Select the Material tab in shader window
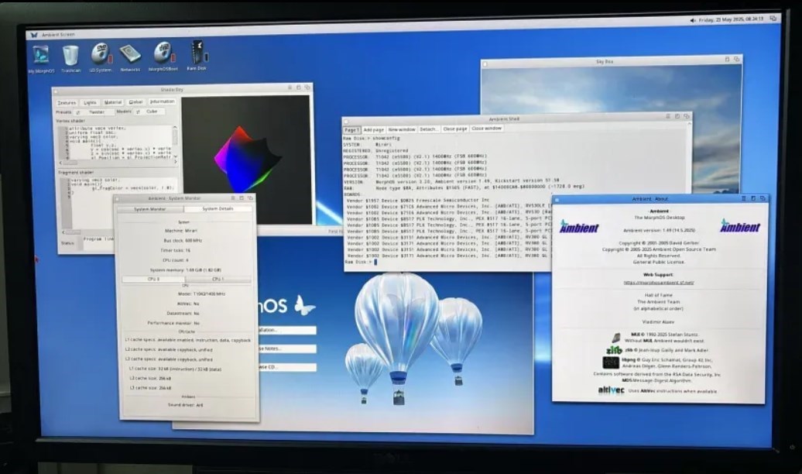The height and width of the screenshot is (474, 802). click(113, 102)
